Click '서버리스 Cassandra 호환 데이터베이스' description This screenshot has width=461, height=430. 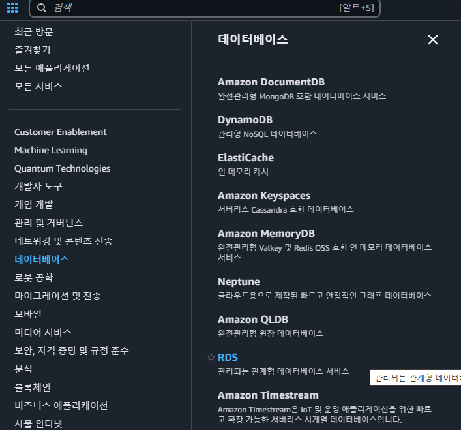pyautogui.click(x=286, y=209)
